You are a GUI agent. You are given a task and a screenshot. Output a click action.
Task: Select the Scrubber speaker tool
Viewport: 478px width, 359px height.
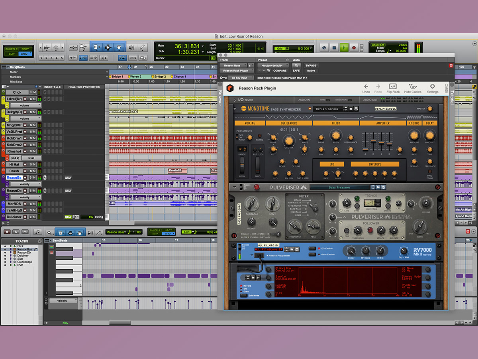pyautogui.click(x=132, y=47)
